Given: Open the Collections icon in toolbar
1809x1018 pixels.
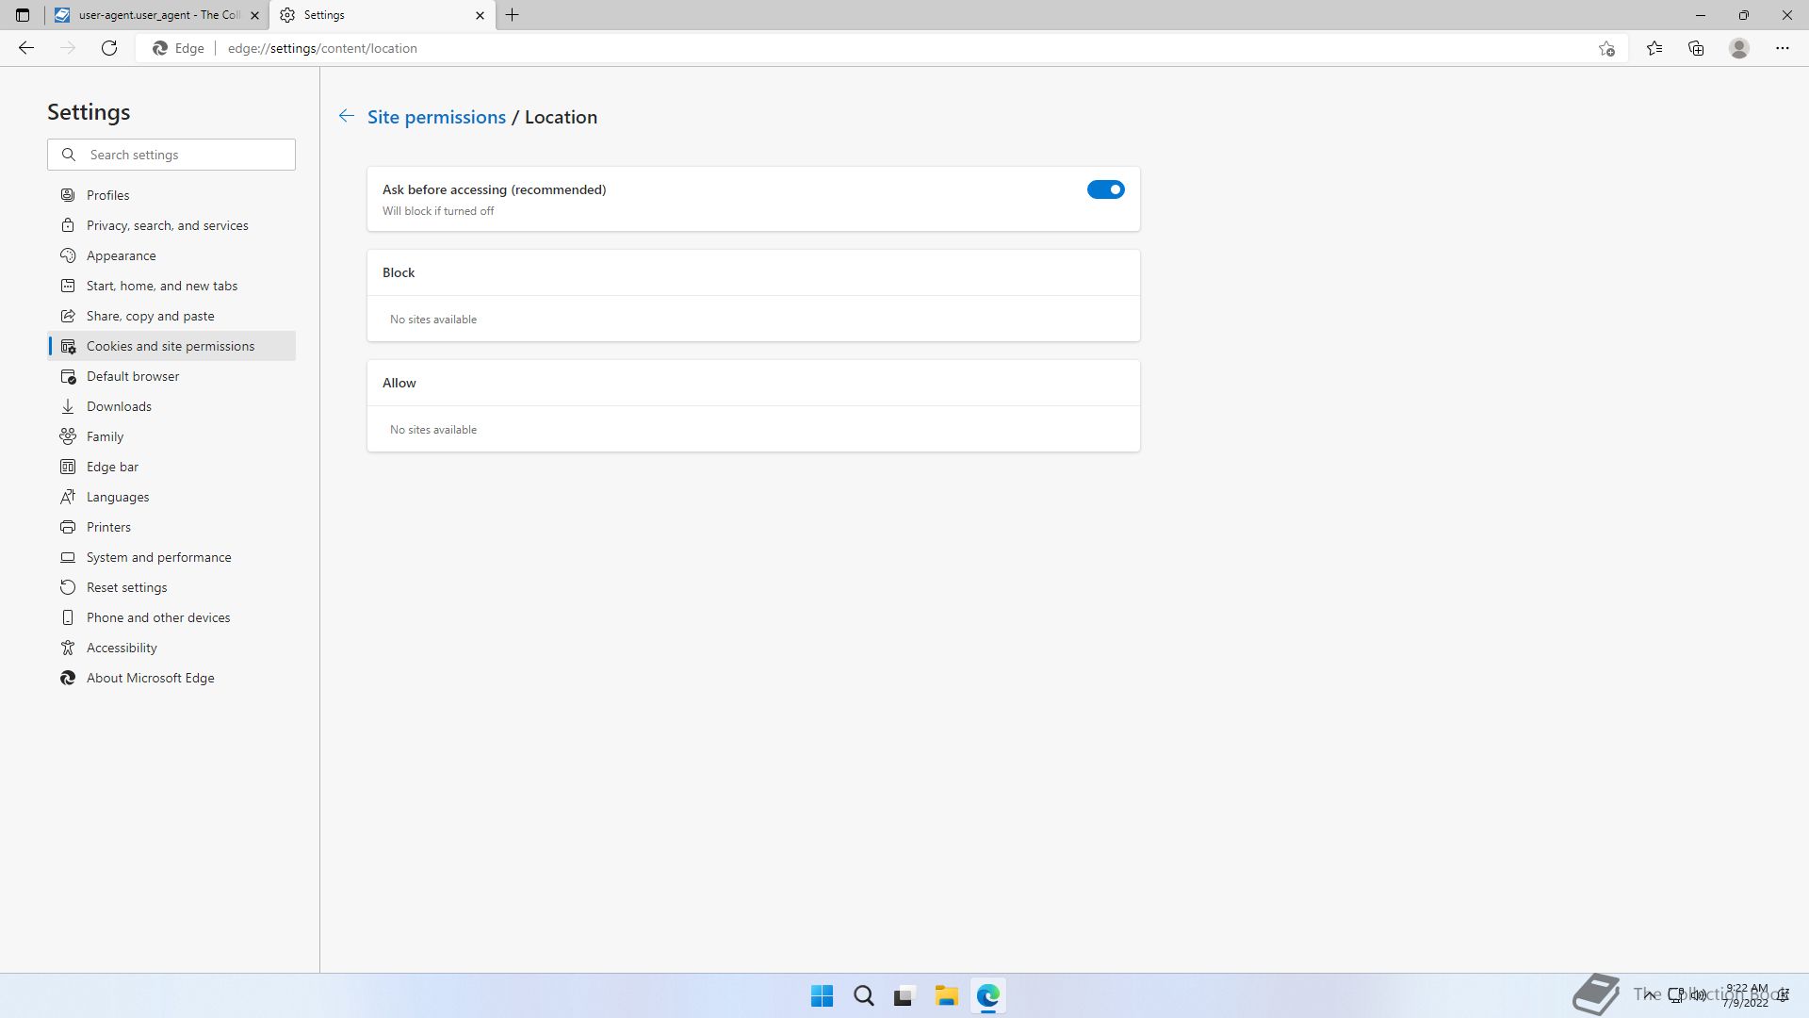Looking at the screenshot, I should coord(1696,48).
